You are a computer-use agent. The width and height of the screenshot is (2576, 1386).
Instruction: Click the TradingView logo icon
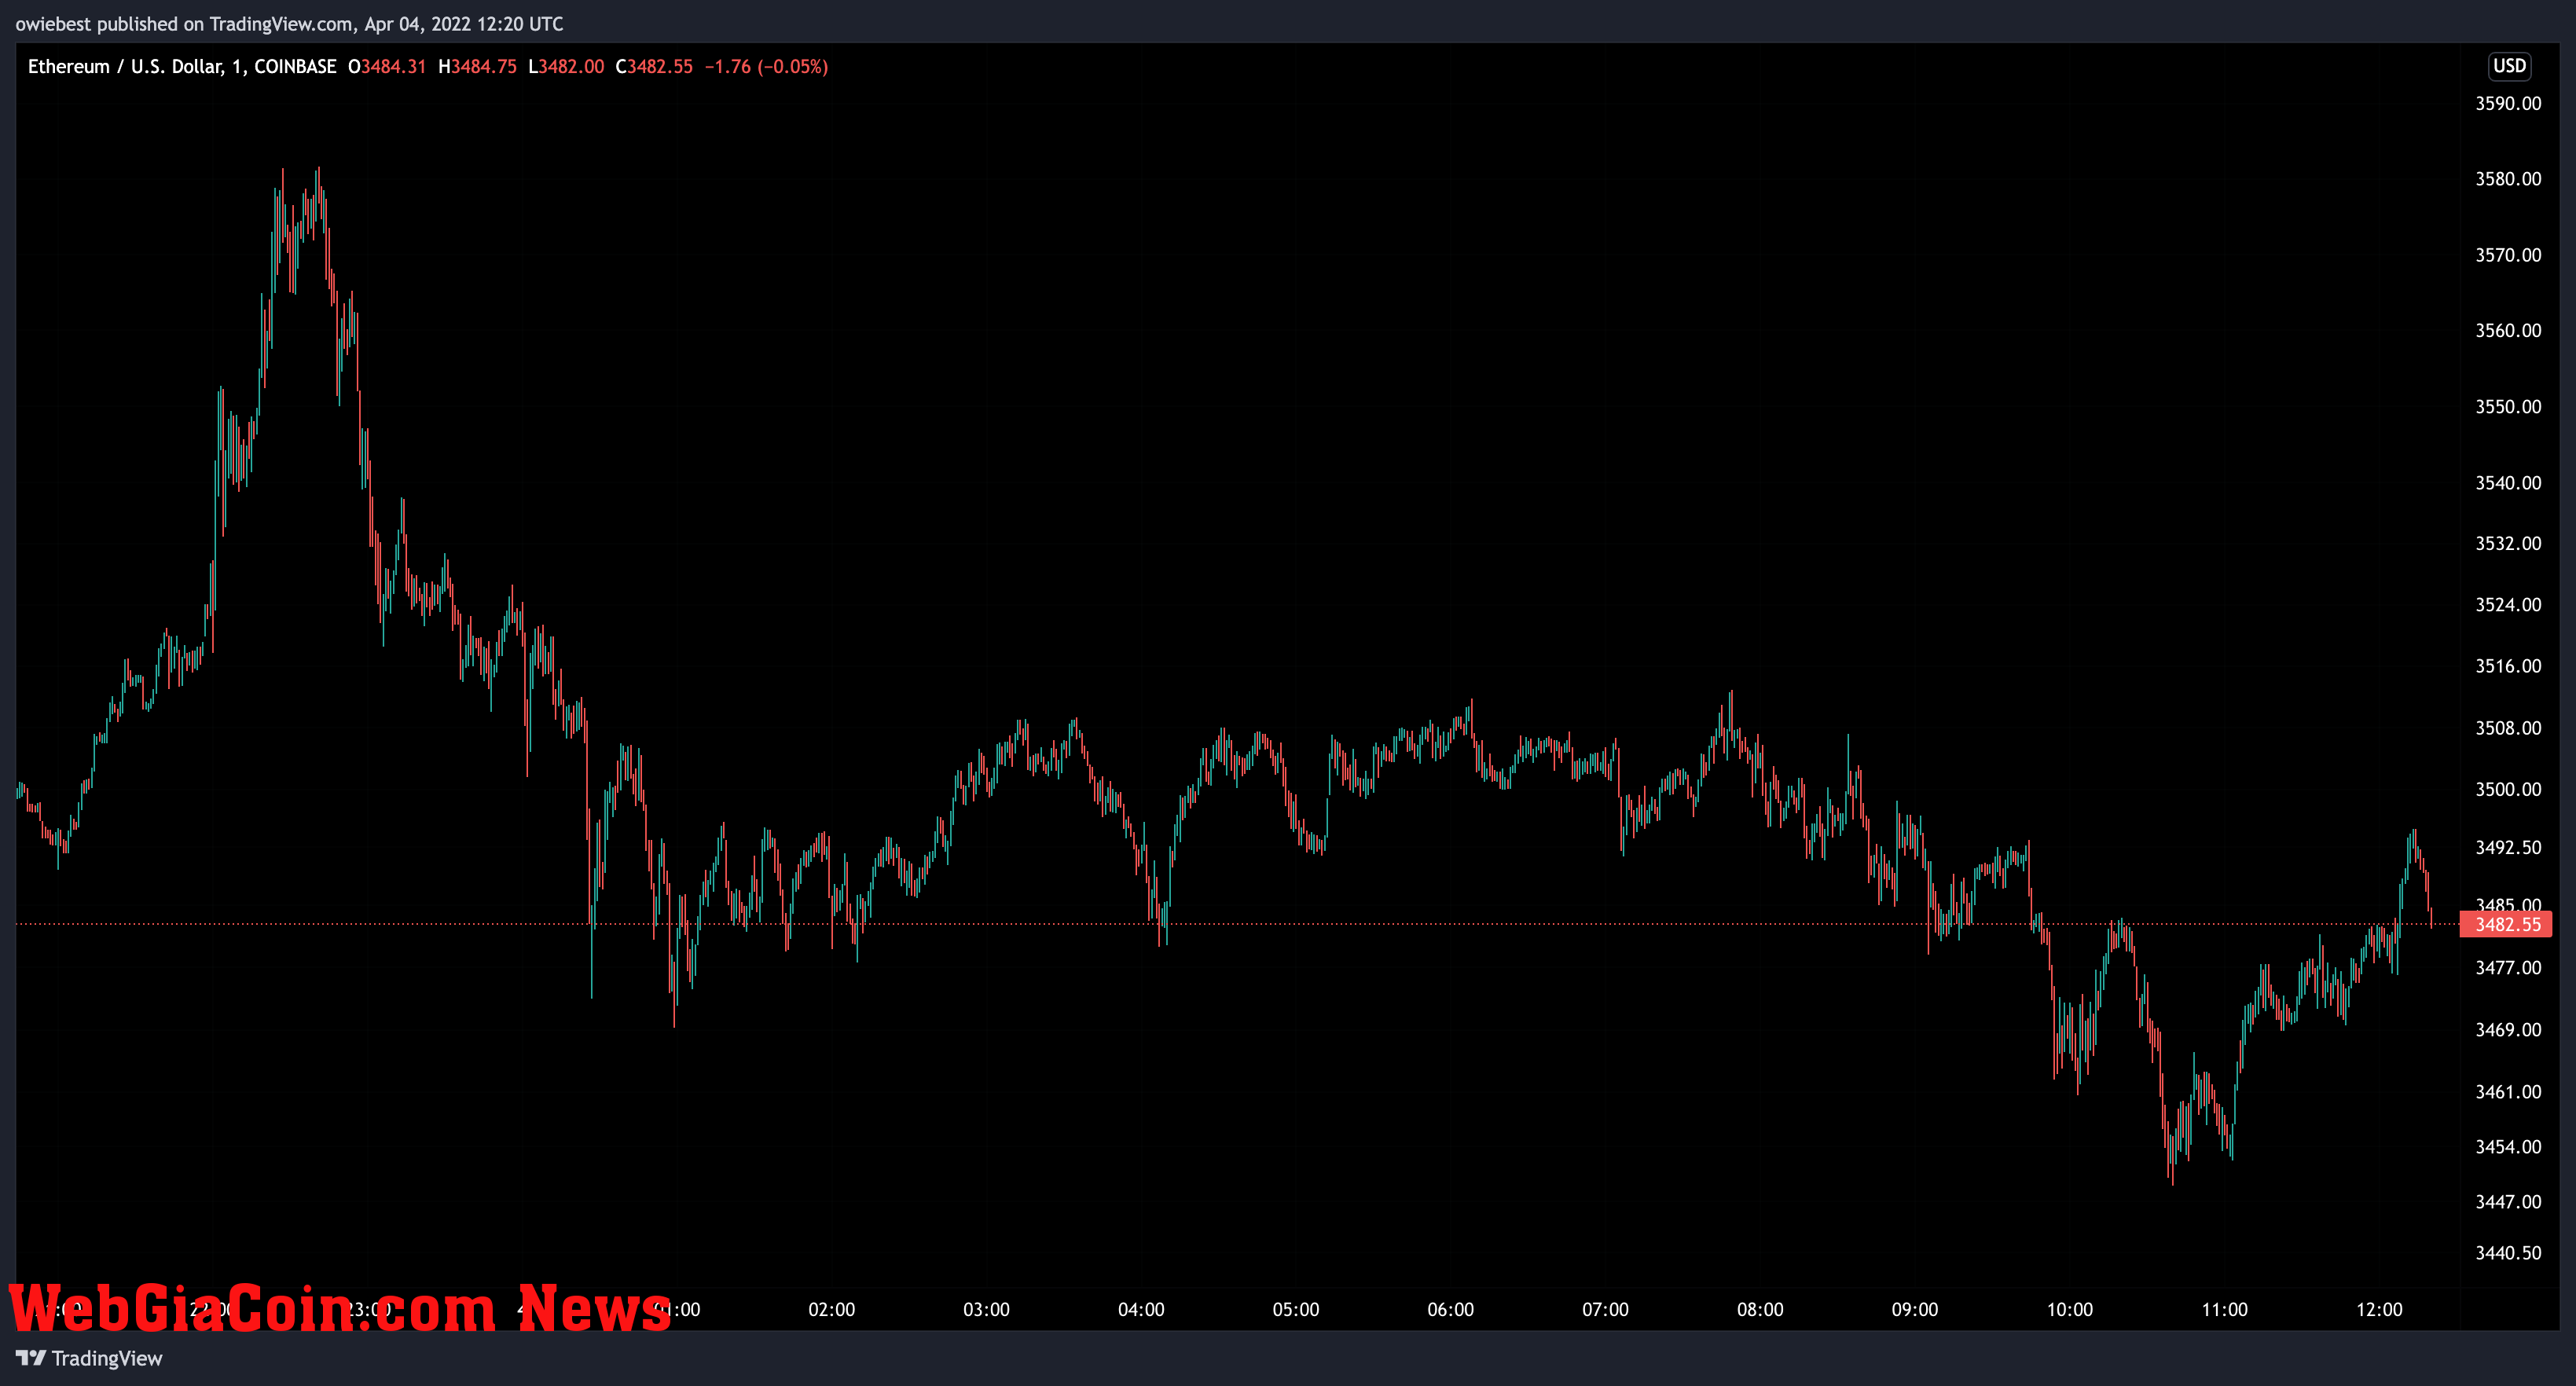[x=30, y=1358]
